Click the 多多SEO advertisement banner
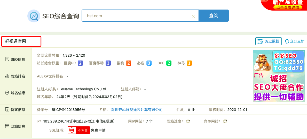 [x=279, y=76]
